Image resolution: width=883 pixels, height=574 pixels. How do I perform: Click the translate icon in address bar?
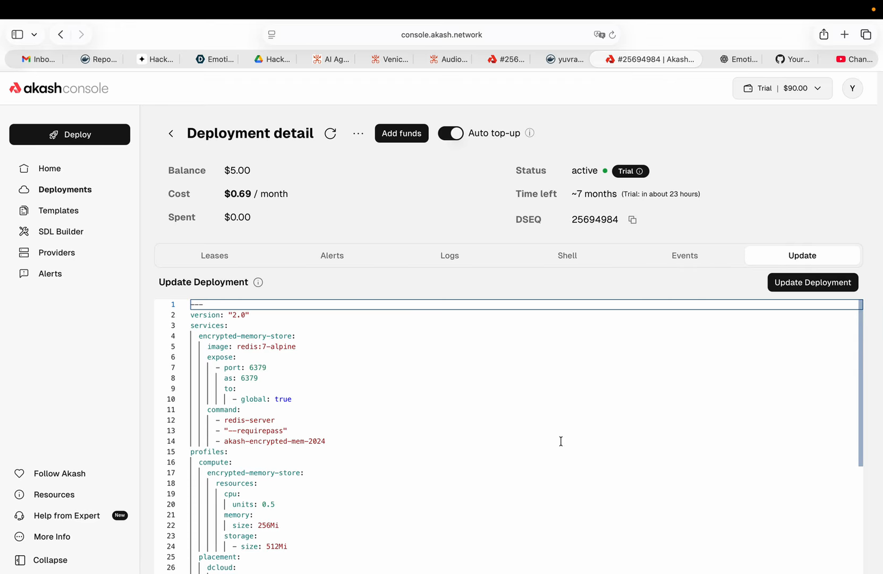tap(599, 35)
